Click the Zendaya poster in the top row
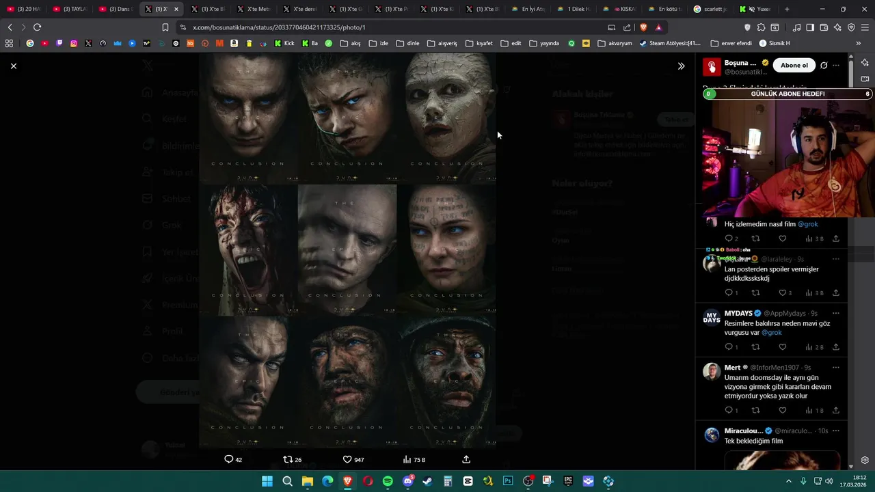Image resolution: width=875 pixels, height=492 pixels. coord(347,118)
